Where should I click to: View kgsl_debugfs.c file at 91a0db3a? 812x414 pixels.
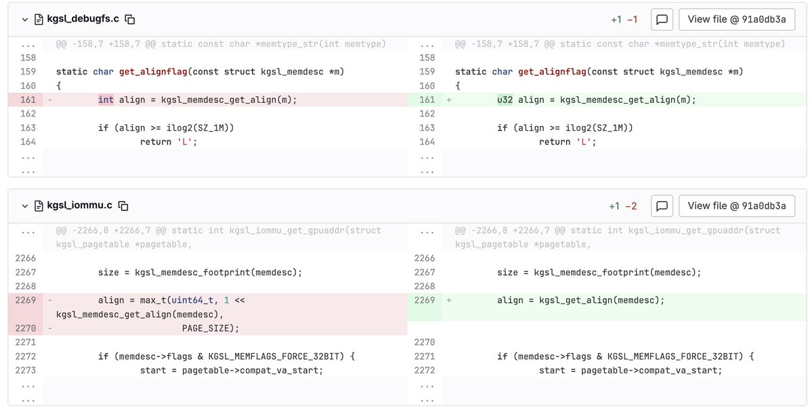pyautogui.click(x=736, y=20)
